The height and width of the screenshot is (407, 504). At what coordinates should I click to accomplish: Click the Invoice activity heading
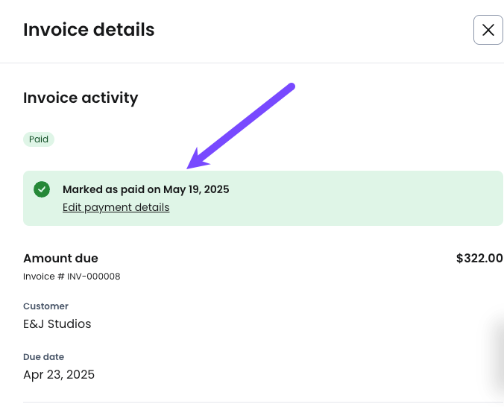coord(81,98)
